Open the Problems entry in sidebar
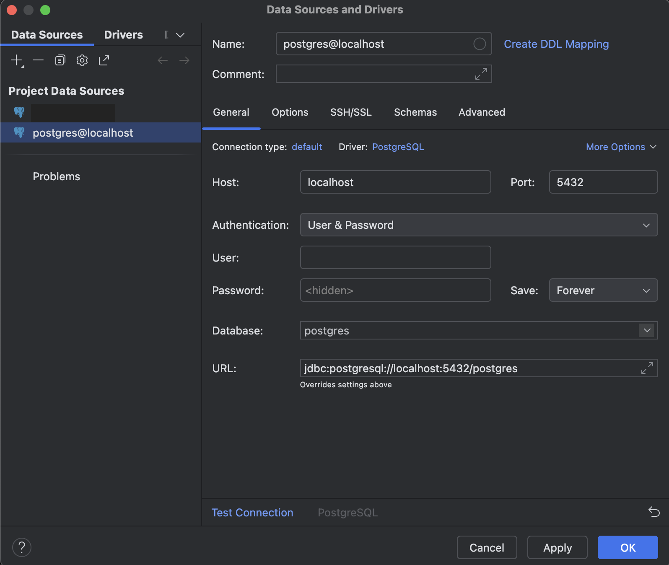The width and height of the screenshot is (669, 565). pos(57,176)
